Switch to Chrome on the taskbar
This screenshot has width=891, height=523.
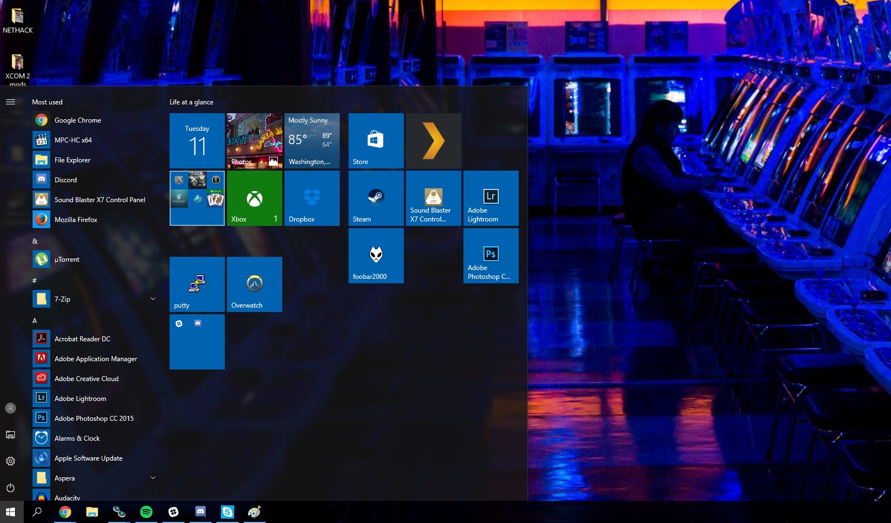(x=65, y=512)
